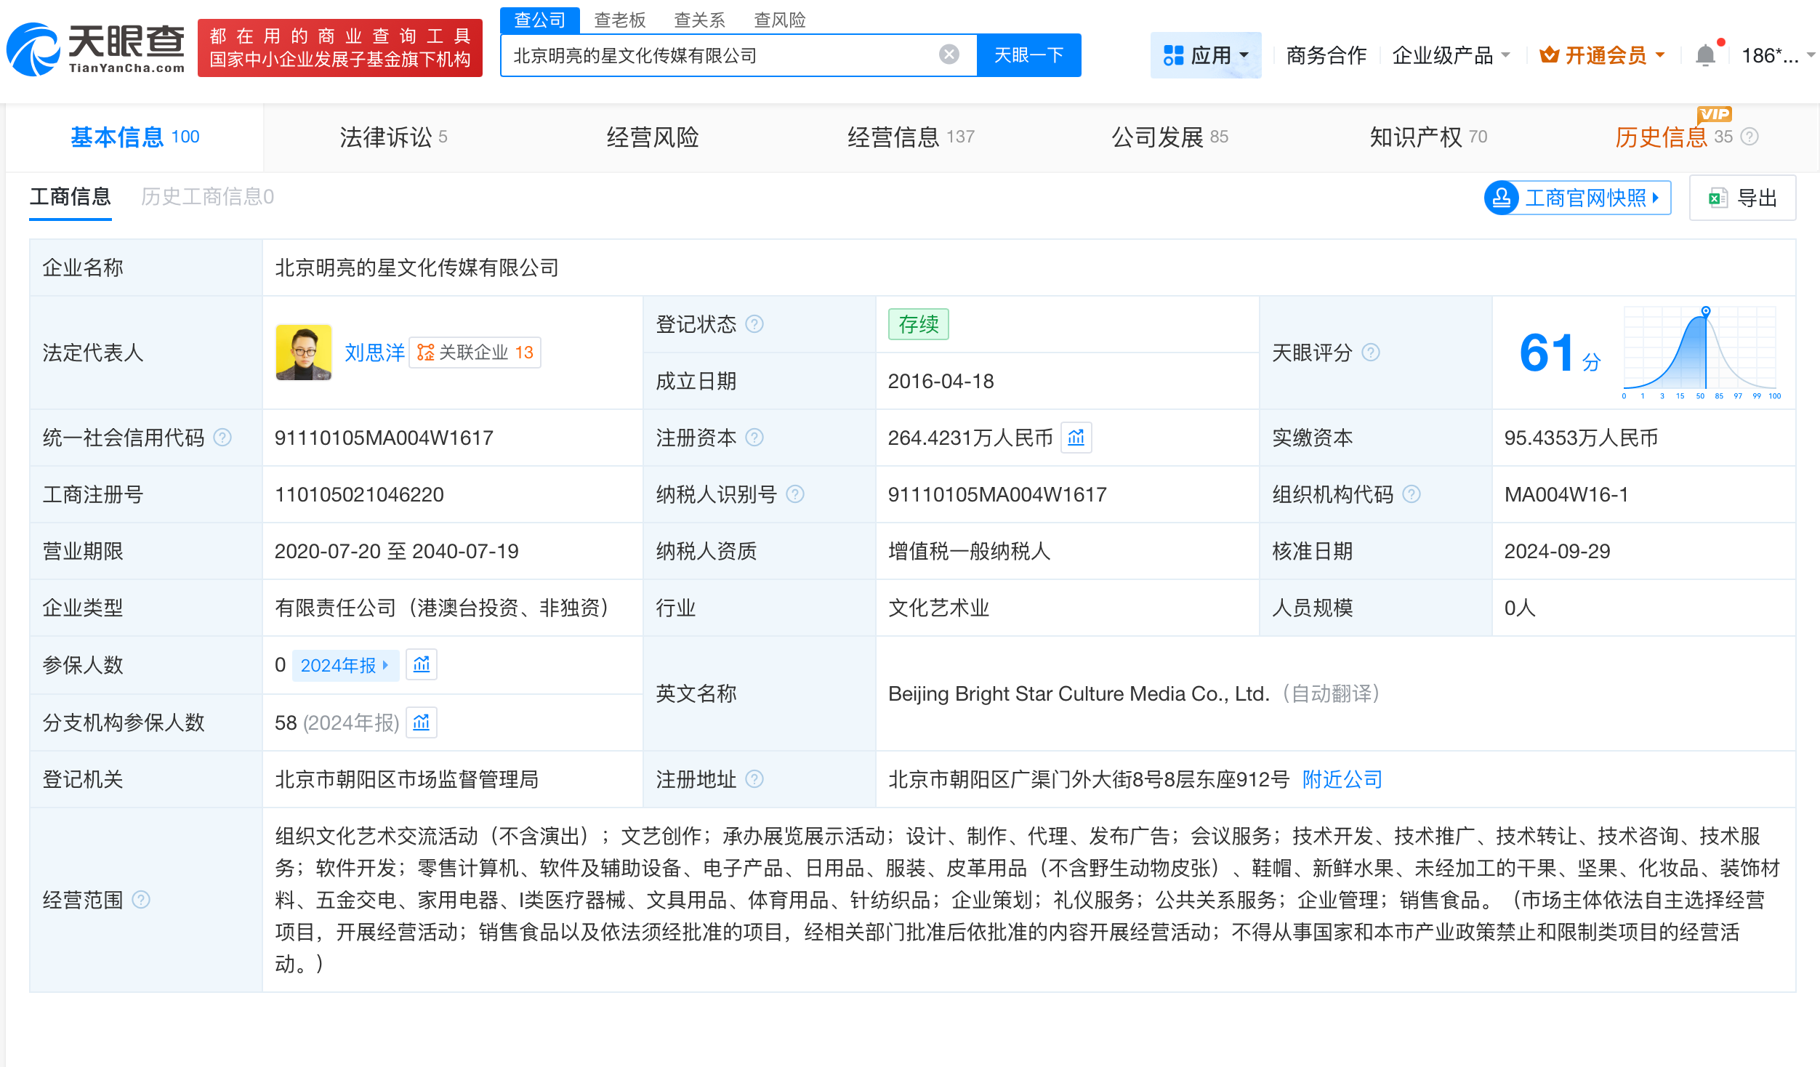Open the 附近公司 link
Screen dimensions: 1820x1067
click(1341, 778)
